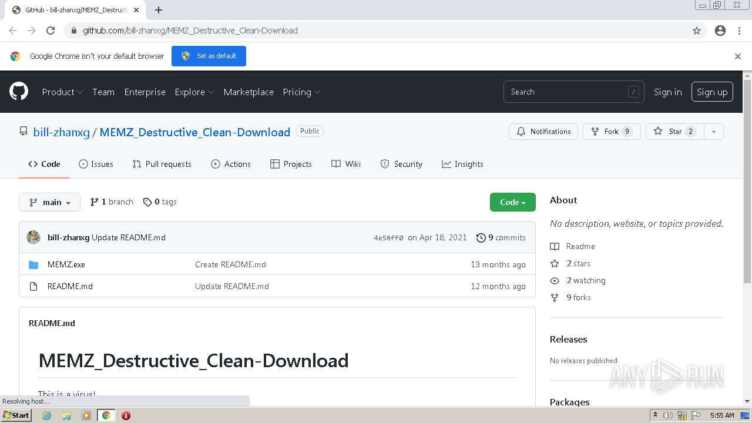Click bill-zhanxg's commit avatar
The height and width of the screenshot is (423, 752).
(33, 237)
